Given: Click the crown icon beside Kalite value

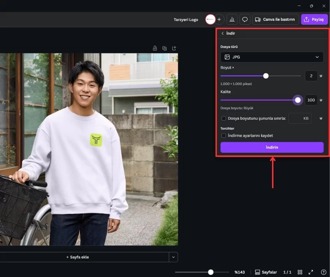Looking at the screenshot, I should tap(321, 100).
